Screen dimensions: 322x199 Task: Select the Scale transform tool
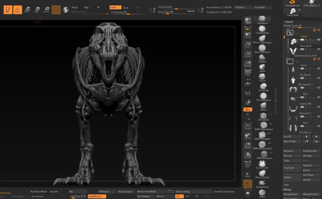(x=36, y=10)
